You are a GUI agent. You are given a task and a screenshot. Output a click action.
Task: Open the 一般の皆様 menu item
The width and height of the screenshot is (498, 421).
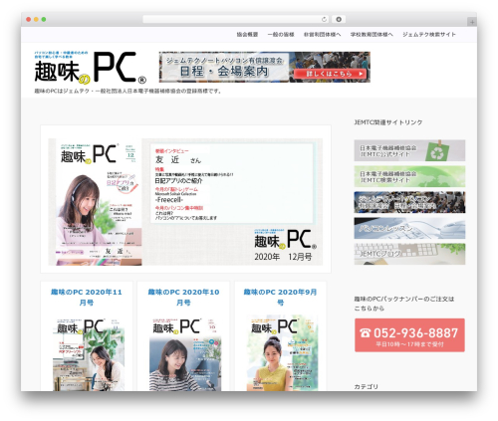pyautogui.click(x=281, y=35)
